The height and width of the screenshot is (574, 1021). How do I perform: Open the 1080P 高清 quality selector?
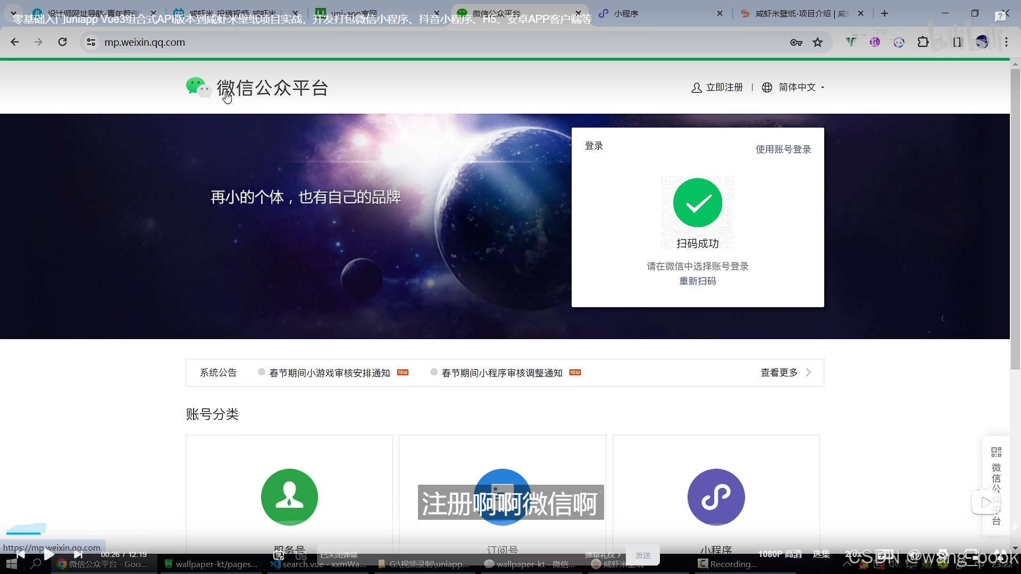point(780,554)
